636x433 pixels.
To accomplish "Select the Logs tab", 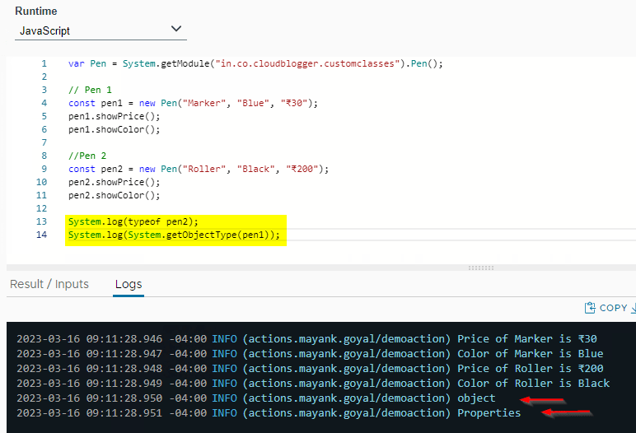I will [129, 284].
